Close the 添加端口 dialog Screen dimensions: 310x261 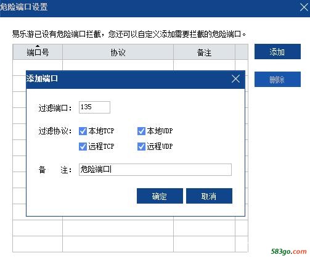235,79
